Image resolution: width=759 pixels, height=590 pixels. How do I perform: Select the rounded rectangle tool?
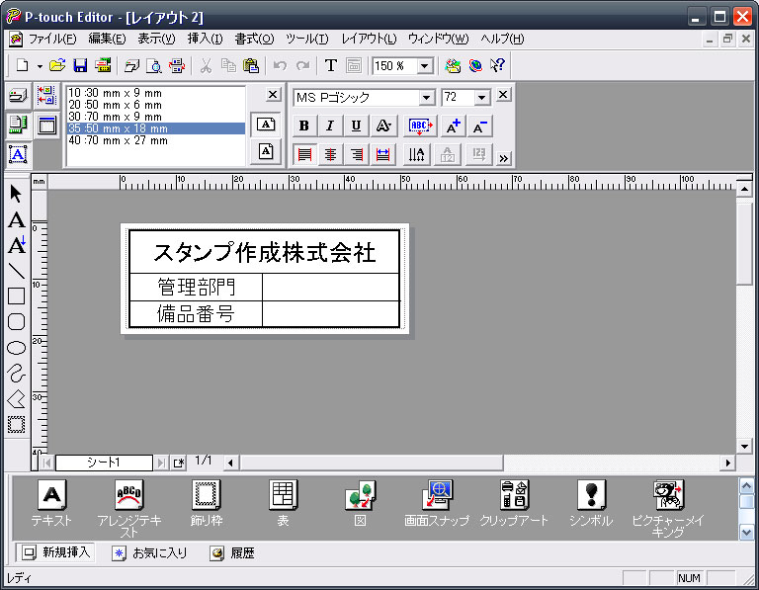16,322
